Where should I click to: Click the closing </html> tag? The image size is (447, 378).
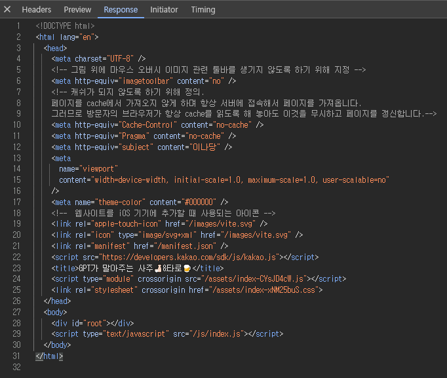(49, 356)
